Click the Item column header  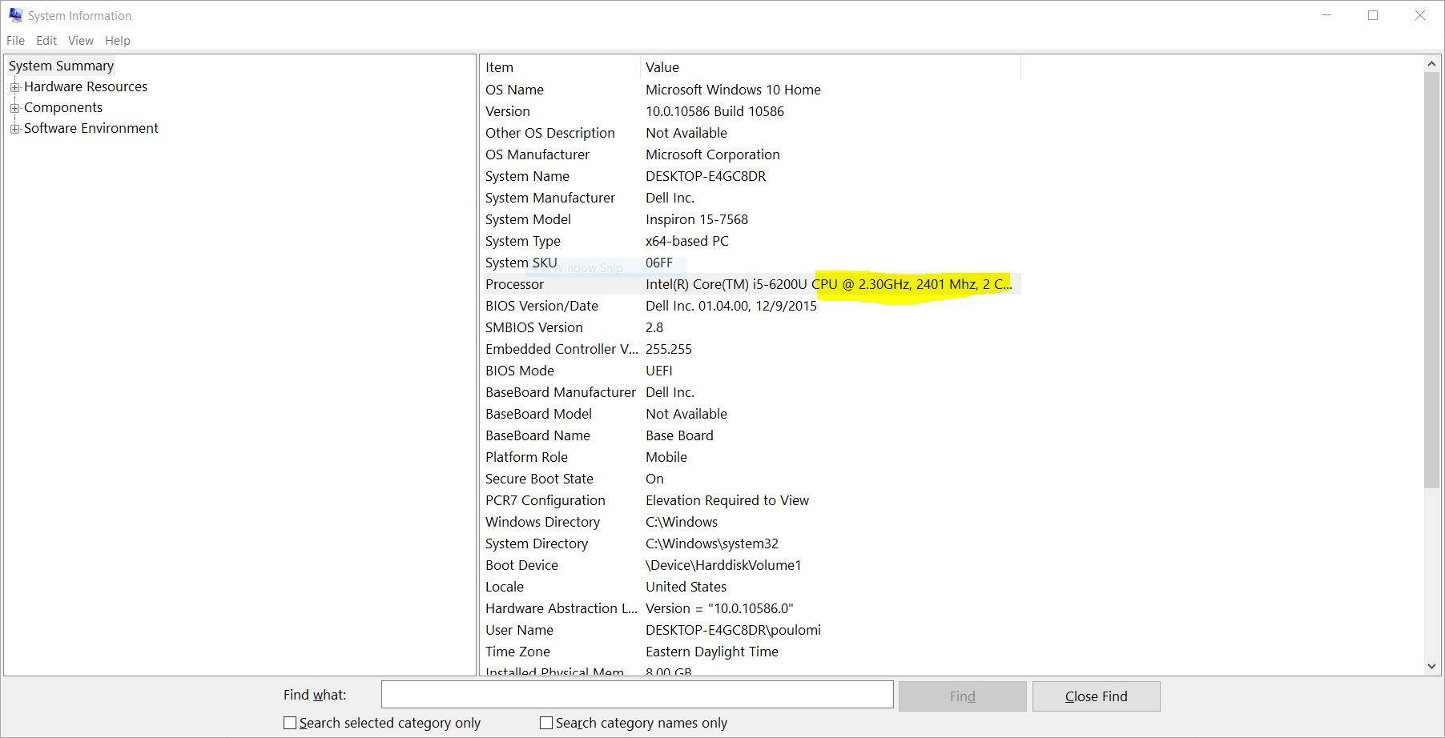[x=559, y=67]
